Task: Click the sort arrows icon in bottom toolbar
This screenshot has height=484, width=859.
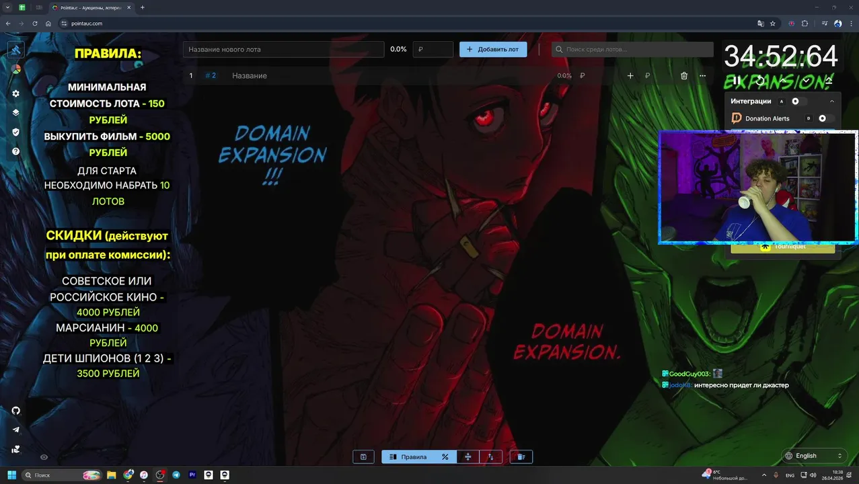Action: click(490, 457)
